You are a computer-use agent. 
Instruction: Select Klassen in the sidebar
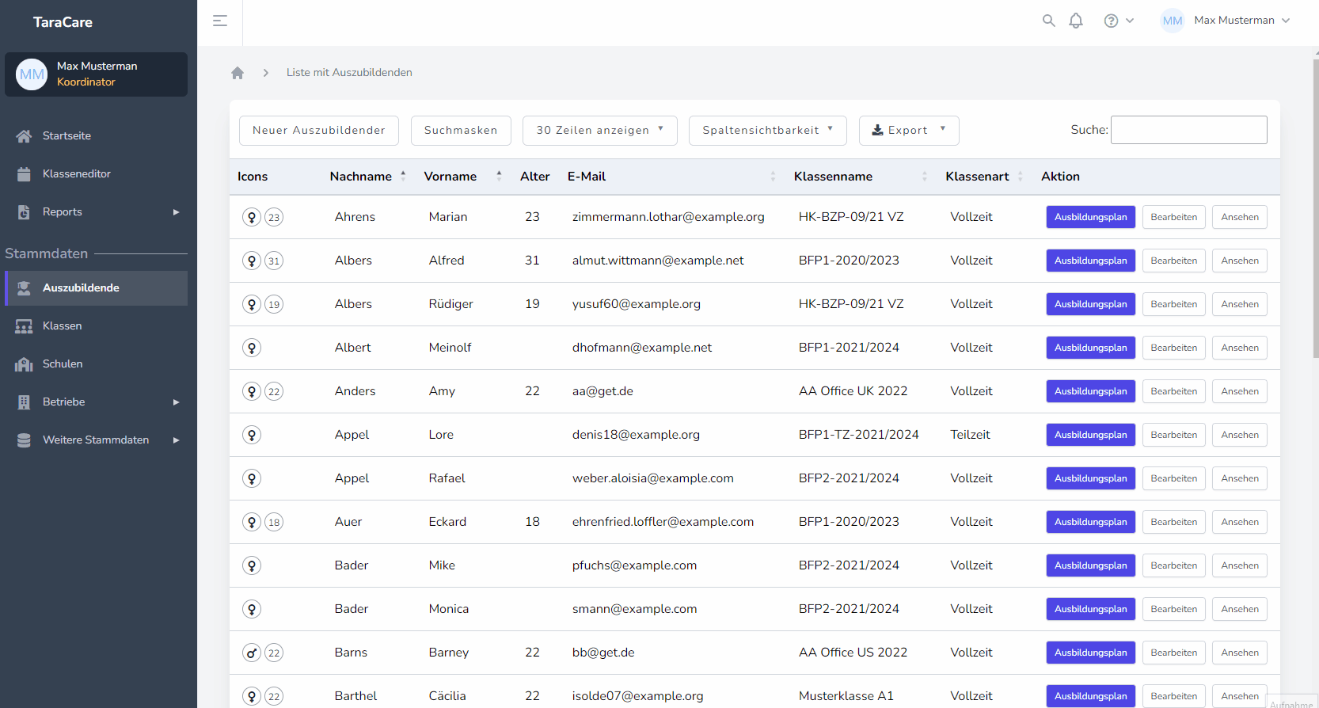pyautogui.click(x=96, y=326)
